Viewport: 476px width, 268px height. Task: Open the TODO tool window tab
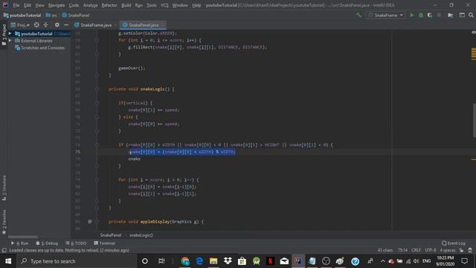pyautogui.click(x=76, y=243)
